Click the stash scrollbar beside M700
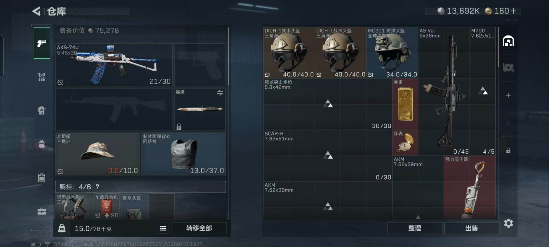Image resolution: width=549 pixels, height=247 pixels. [x=498, y=47]
